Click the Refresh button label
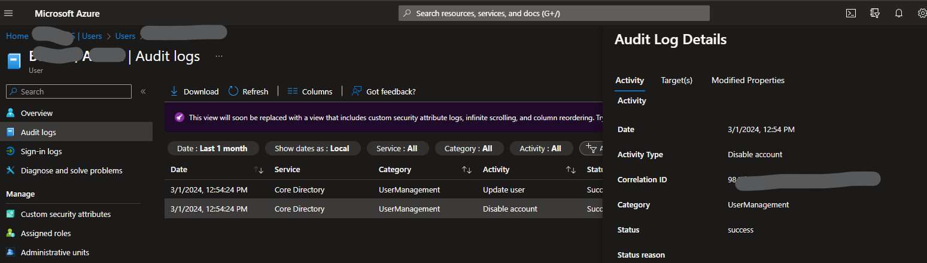Viewport: 927px width, 263px height. pos(255,91)
